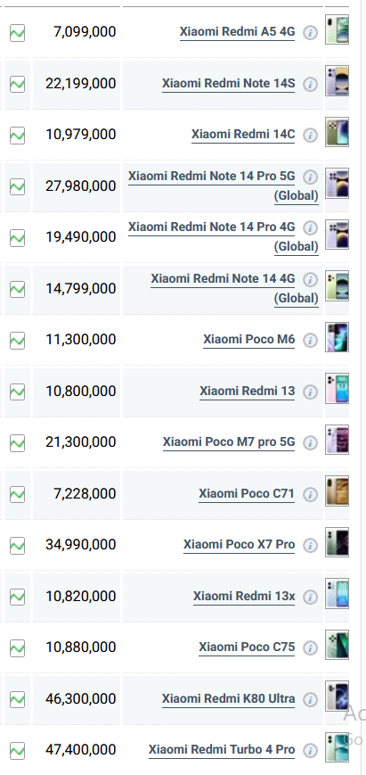The width and height of the screenshot is (366, 775).
Task: Open Xiaomi Redmi Note 14 4G (Global) link
Action: [x=235, y=288]
